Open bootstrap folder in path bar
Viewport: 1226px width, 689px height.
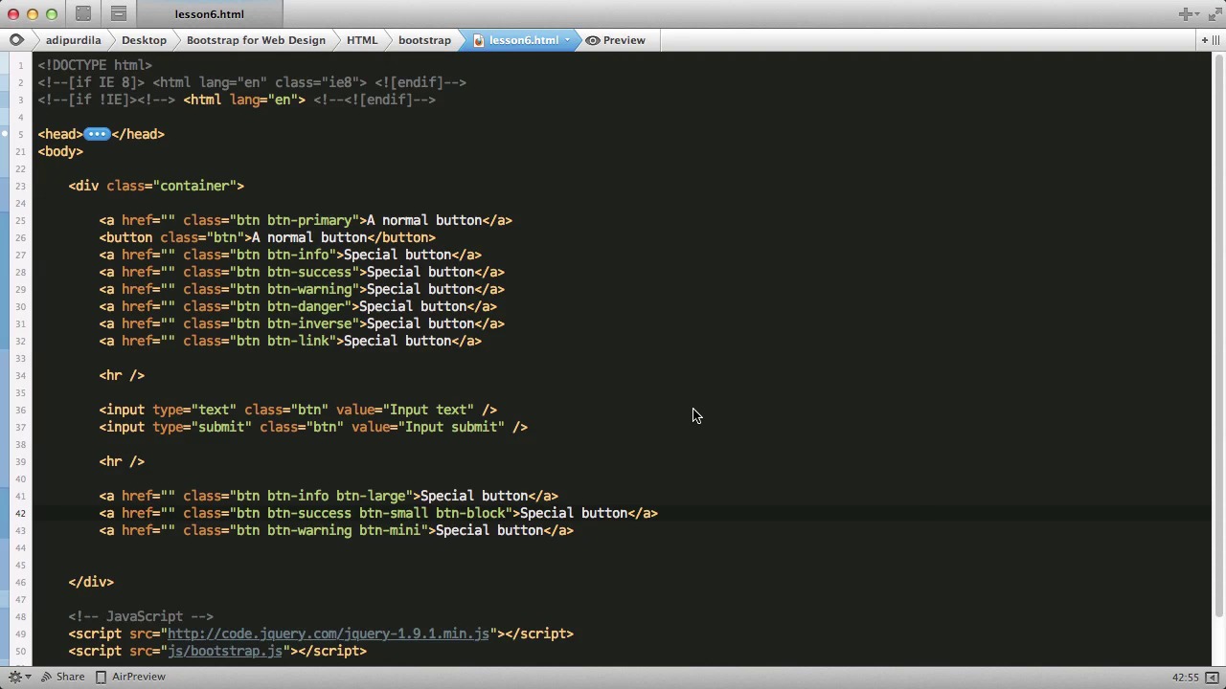424,40
